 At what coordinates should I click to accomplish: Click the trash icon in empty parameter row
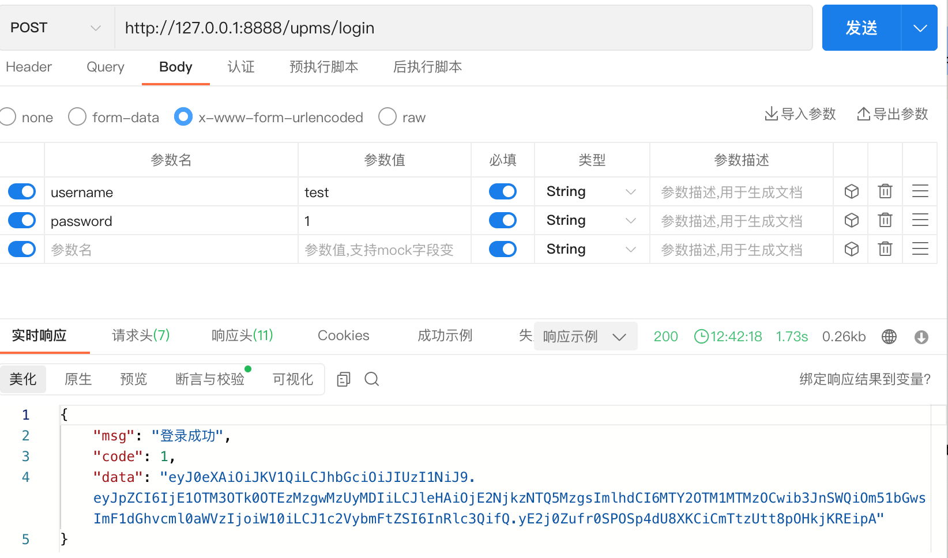[x=885, y=248]
